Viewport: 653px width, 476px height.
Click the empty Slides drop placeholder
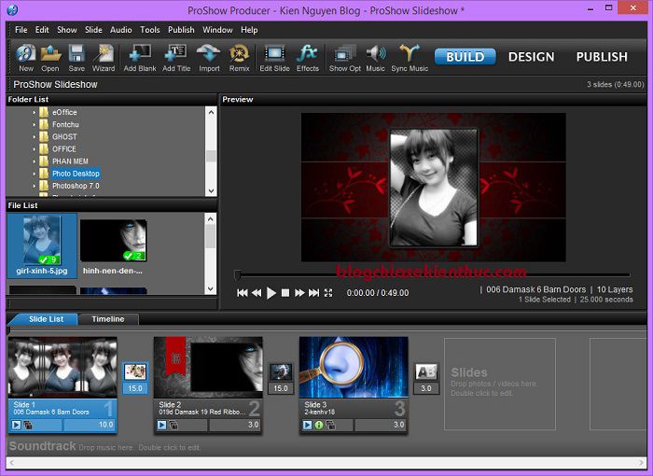(x=500, y=384)
